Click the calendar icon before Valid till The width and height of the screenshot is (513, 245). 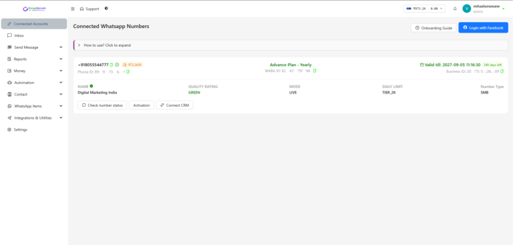[421, 65]
